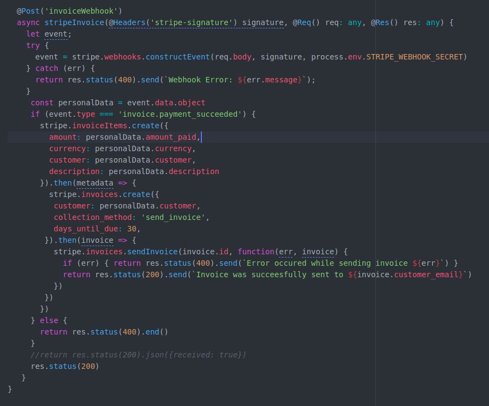Click the else keyword
The width and height of the screenshot is (489, 406).
(49, 320)
